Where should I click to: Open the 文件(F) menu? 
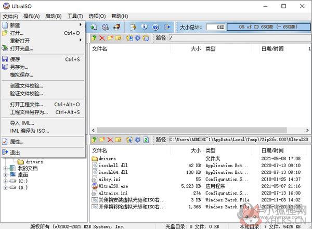10,16
